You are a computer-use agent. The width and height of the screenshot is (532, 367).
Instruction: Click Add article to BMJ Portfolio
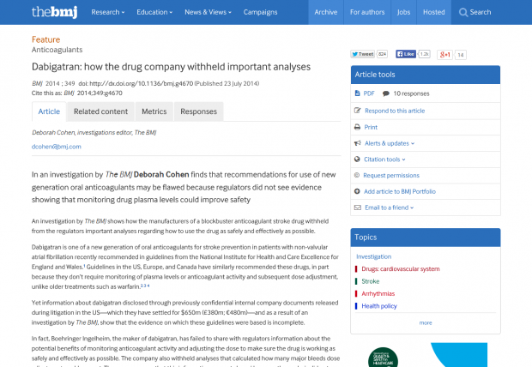400,191
